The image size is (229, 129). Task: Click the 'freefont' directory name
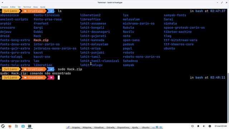(41, 23)
